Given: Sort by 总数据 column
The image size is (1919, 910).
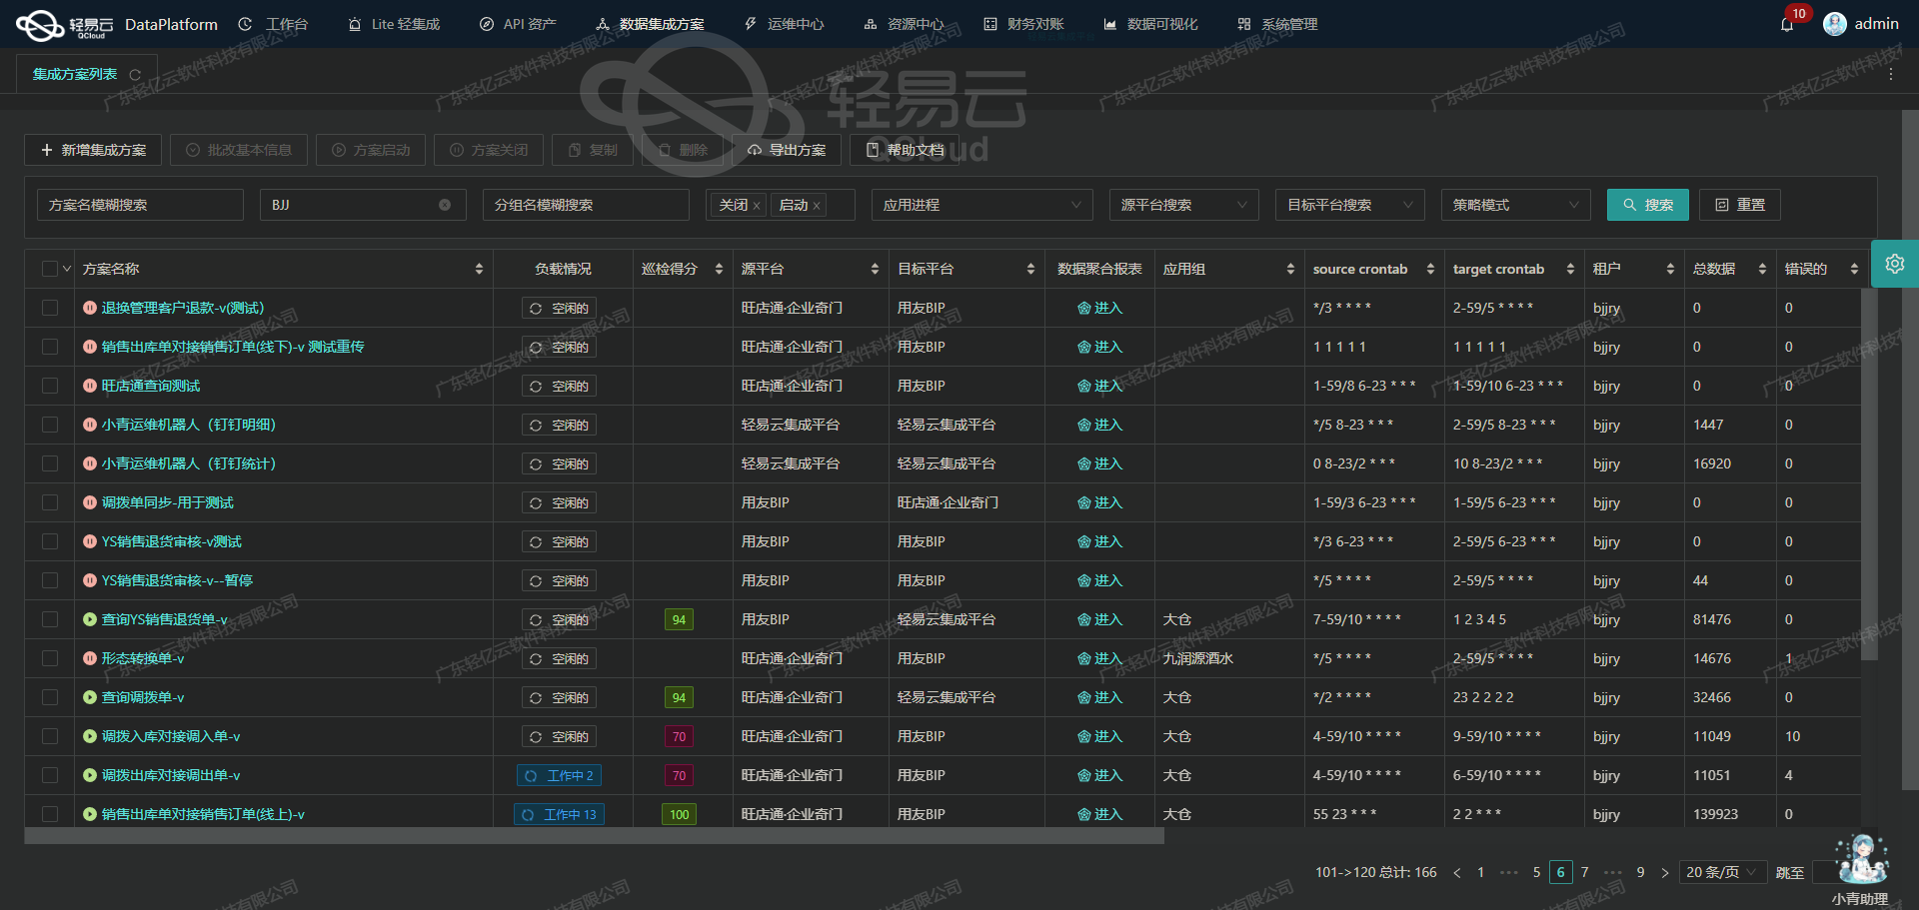Looking at the screenshot, I should 1762,270.
